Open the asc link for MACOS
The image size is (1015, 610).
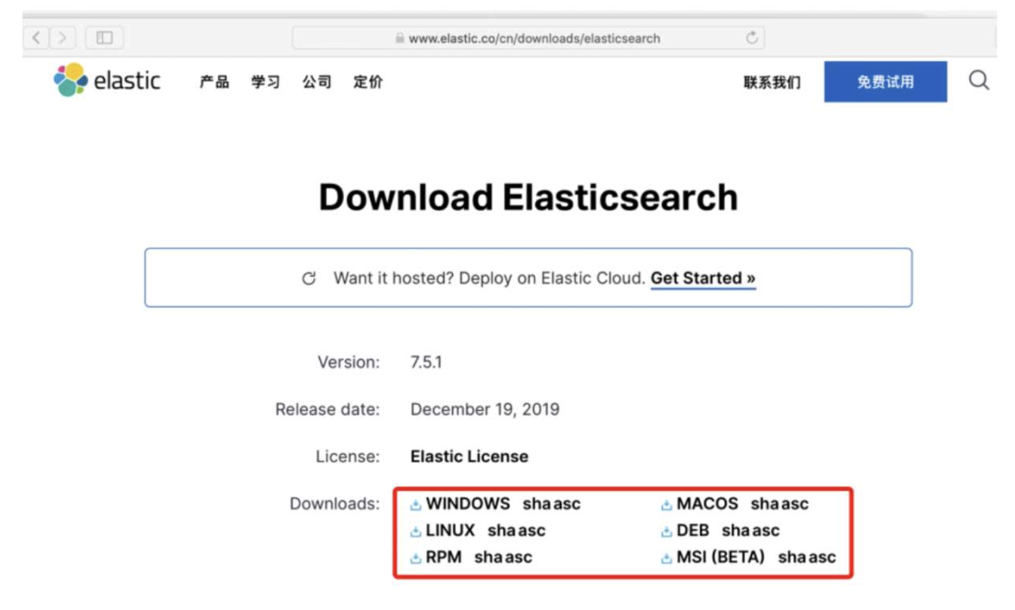(795, 504)
